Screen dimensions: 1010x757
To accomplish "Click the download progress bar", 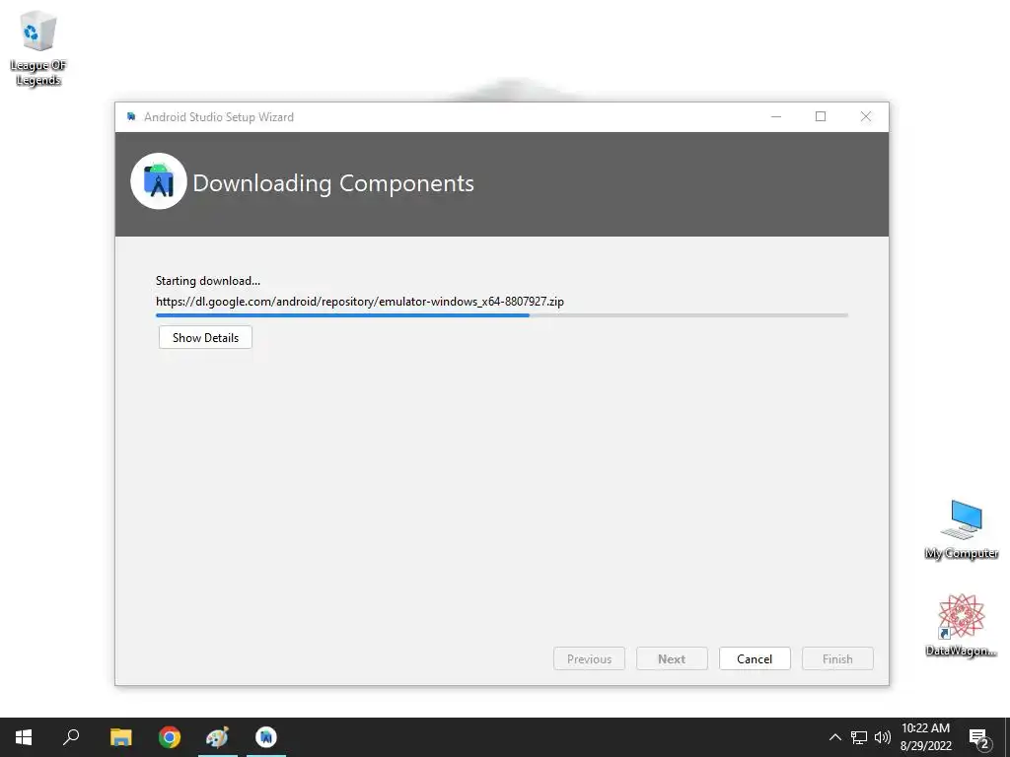I will click(x=502, y=315).
